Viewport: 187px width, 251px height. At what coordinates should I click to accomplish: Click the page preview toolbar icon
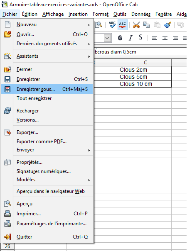(x=98, y=25)
